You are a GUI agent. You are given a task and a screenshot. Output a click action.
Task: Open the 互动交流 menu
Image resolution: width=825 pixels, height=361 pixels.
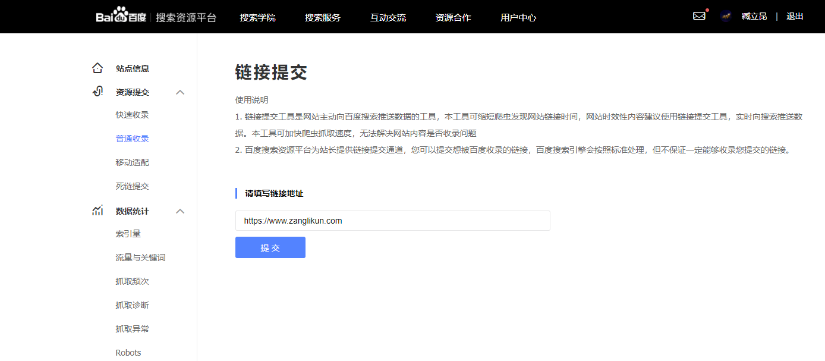[x=388, y=17]
